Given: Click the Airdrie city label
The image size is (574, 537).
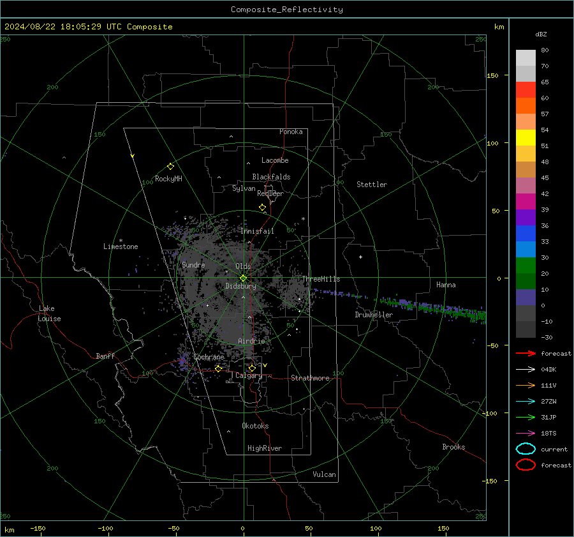Looking at the screenshot, I should [251, 341].
